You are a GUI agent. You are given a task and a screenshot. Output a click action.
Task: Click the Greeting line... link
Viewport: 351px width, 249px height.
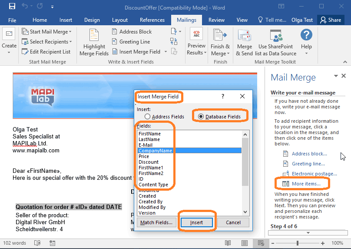pyautogui.click(x=308, y=164)
